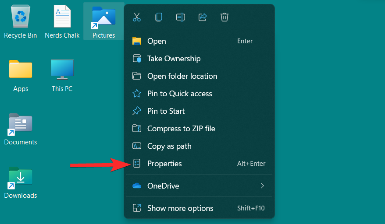
Task: Click the Copy as path icon
Action: [x=137, y=146]
